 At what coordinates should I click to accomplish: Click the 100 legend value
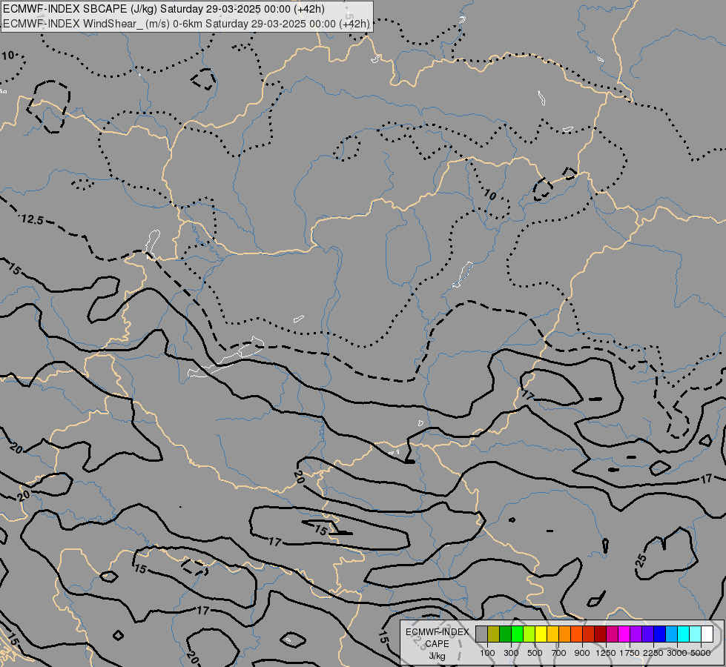(487, 653)
